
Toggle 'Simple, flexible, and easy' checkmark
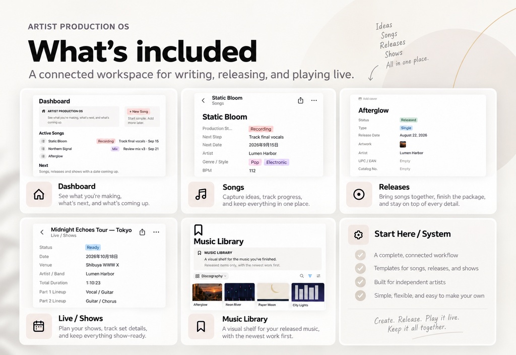click(x=360, y=295)
